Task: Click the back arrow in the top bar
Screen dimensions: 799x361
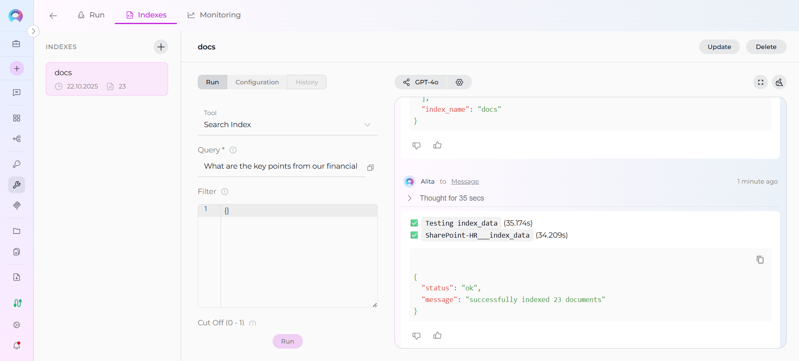Action: [53, 16]
